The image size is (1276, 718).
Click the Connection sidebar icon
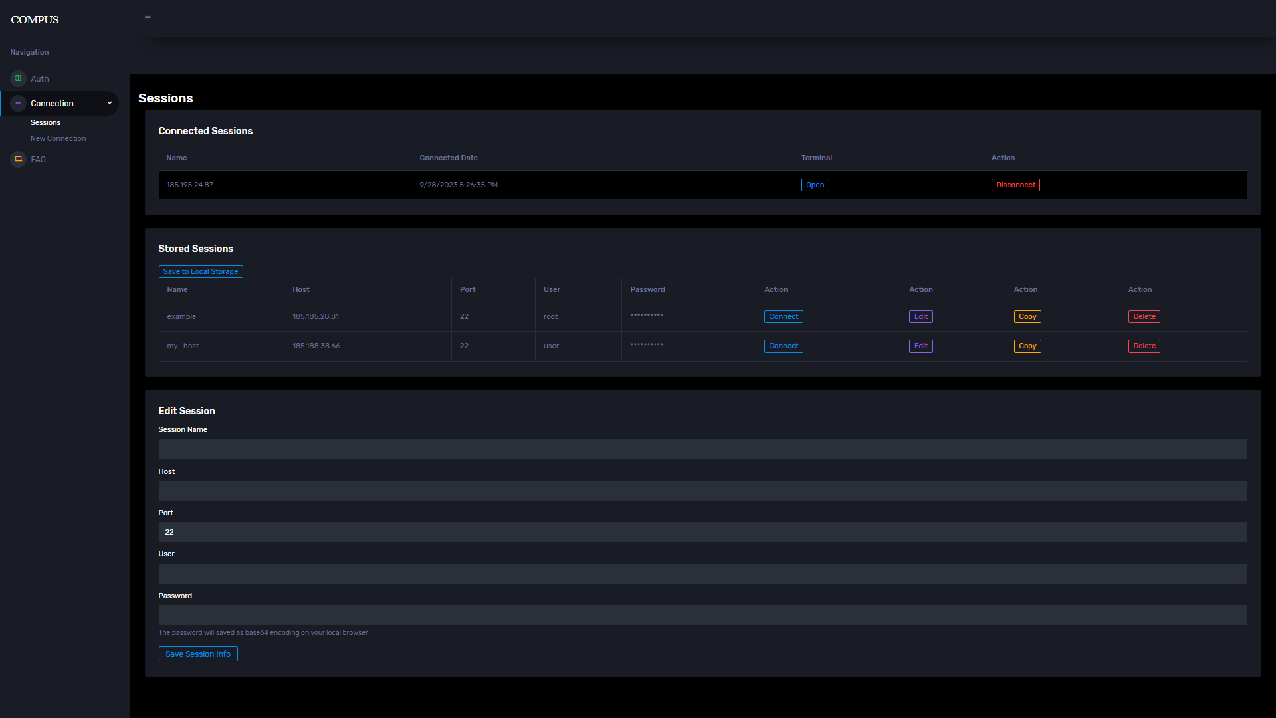click(19, 103)
